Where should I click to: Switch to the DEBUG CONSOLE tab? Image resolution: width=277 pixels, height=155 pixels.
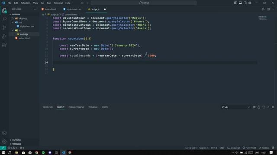(76, 107)
